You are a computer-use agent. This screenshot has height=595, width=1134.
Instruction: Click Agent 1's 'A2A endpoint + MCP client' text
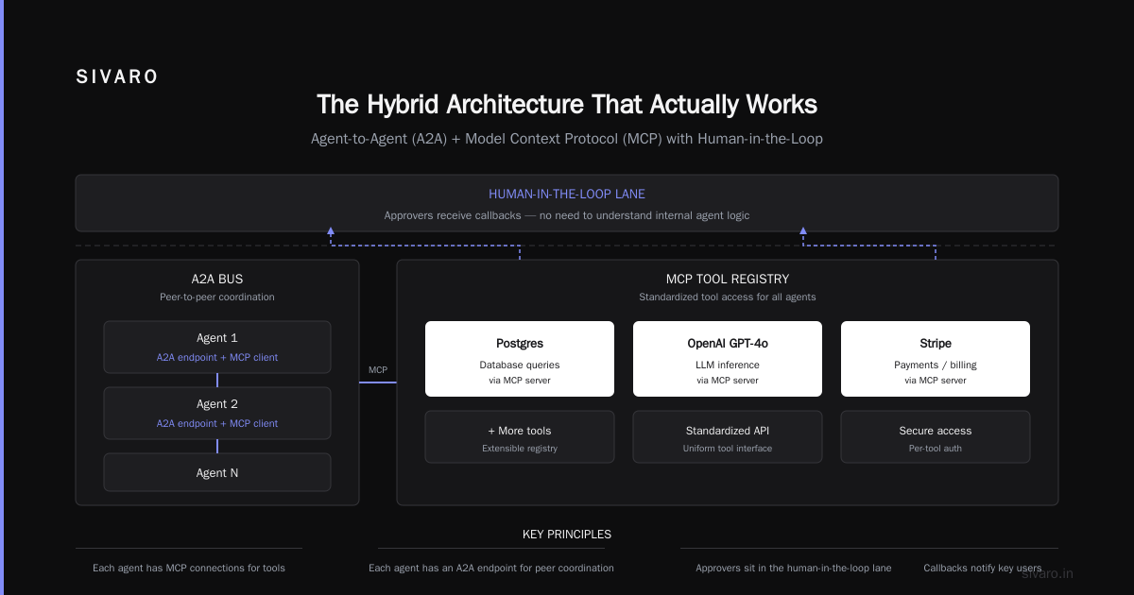tap(217, 358)
